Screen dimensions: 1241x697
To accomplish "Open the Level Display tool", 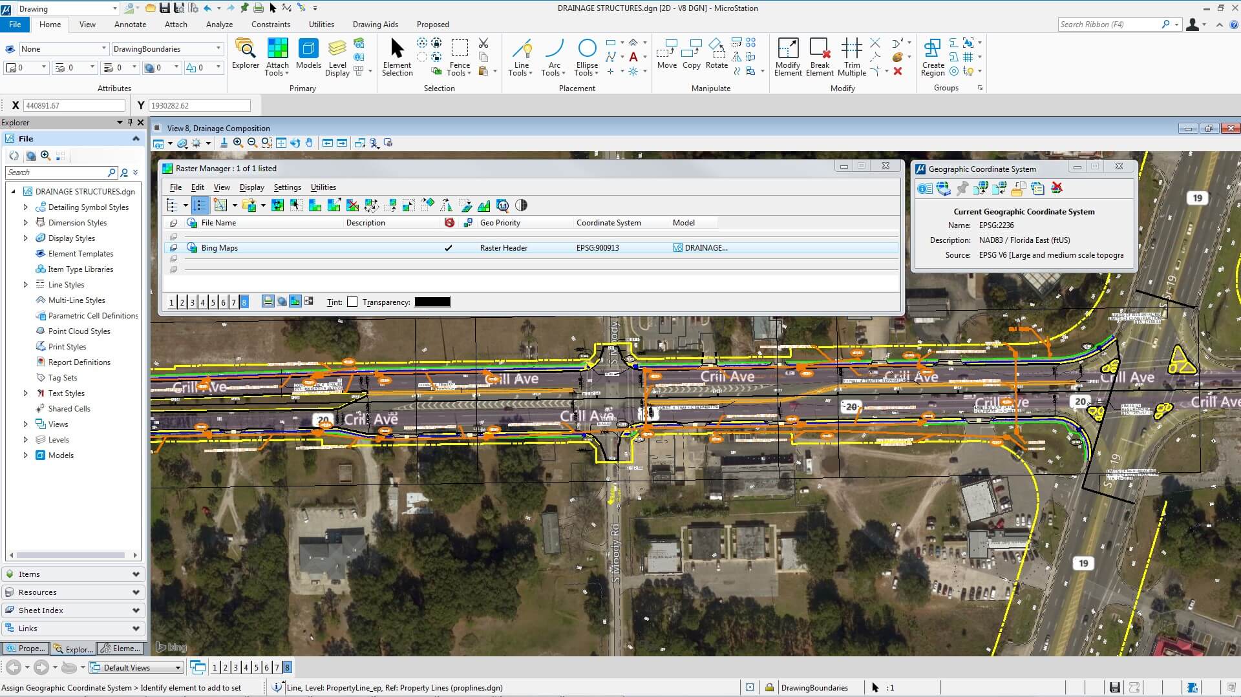I will pos(337,57).
